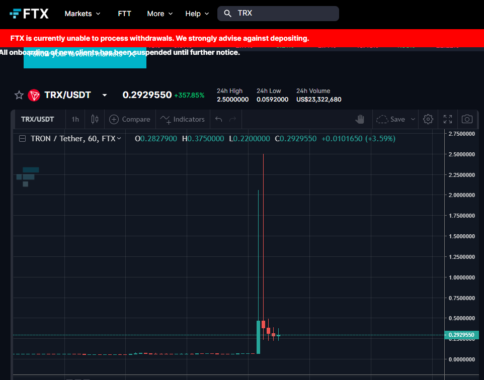Star TRX/USDT as a favorite market
484x380 pixels.
tap(19, 95)
